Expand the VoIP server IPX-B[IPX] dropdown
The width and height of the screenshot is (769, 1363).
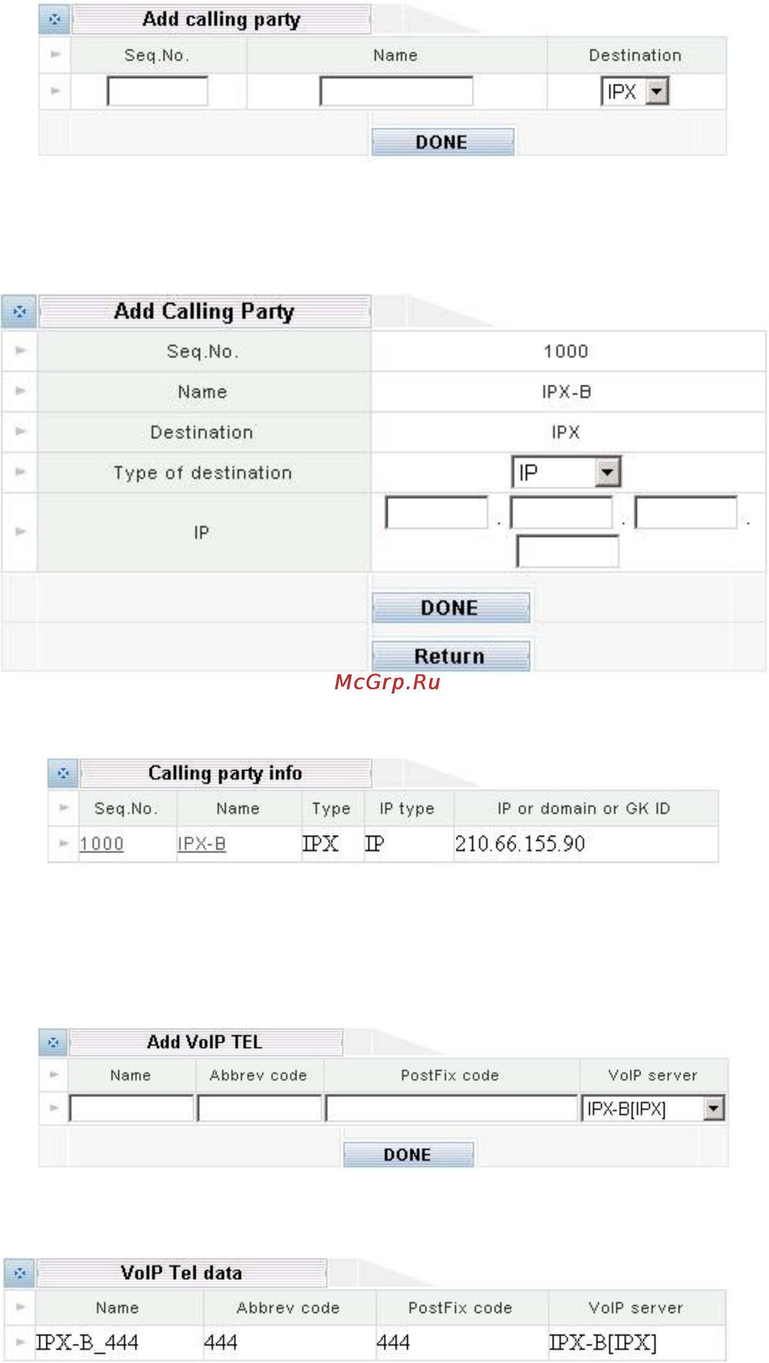pos(653,1109)
